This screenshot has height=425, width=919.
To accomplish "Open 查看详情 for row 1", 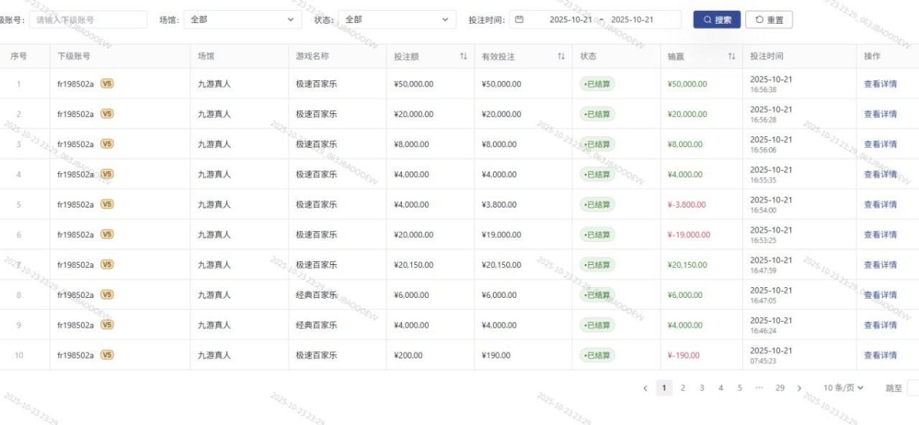I will point(880,84).
